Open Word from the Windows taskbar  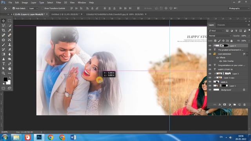coord(73,137)
